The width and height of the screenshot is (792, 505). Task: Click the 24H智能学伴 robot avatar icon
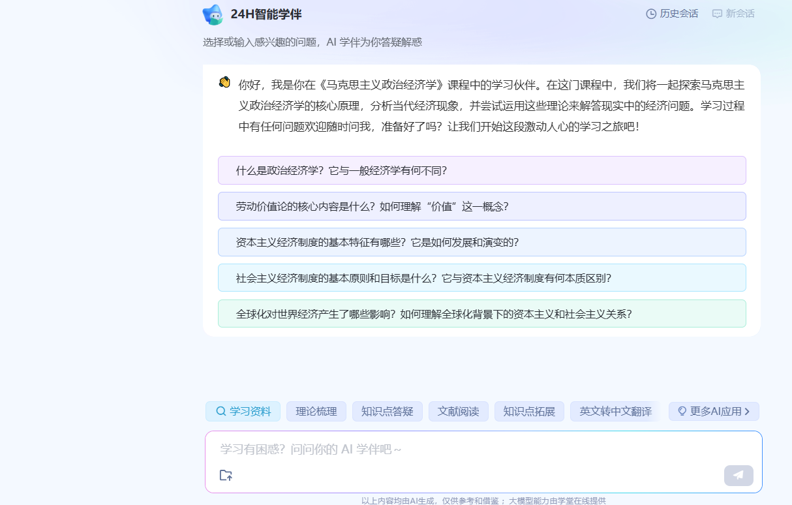click(213, 14)
